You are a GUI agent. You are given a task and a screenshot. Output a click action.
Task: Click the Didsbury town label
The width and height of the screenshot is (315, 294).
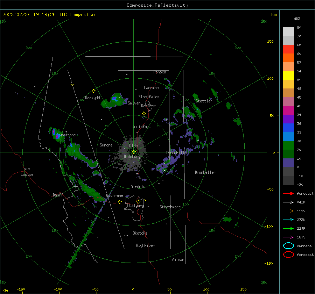(x=132, y=157)
